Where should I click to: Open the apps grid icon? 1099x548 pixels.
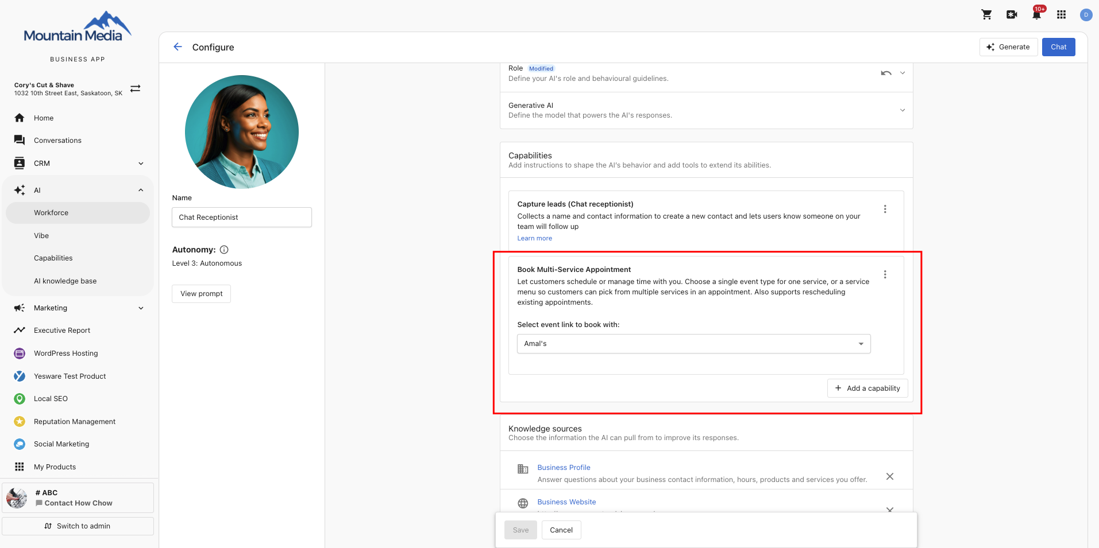click(x=1061, y=15)
